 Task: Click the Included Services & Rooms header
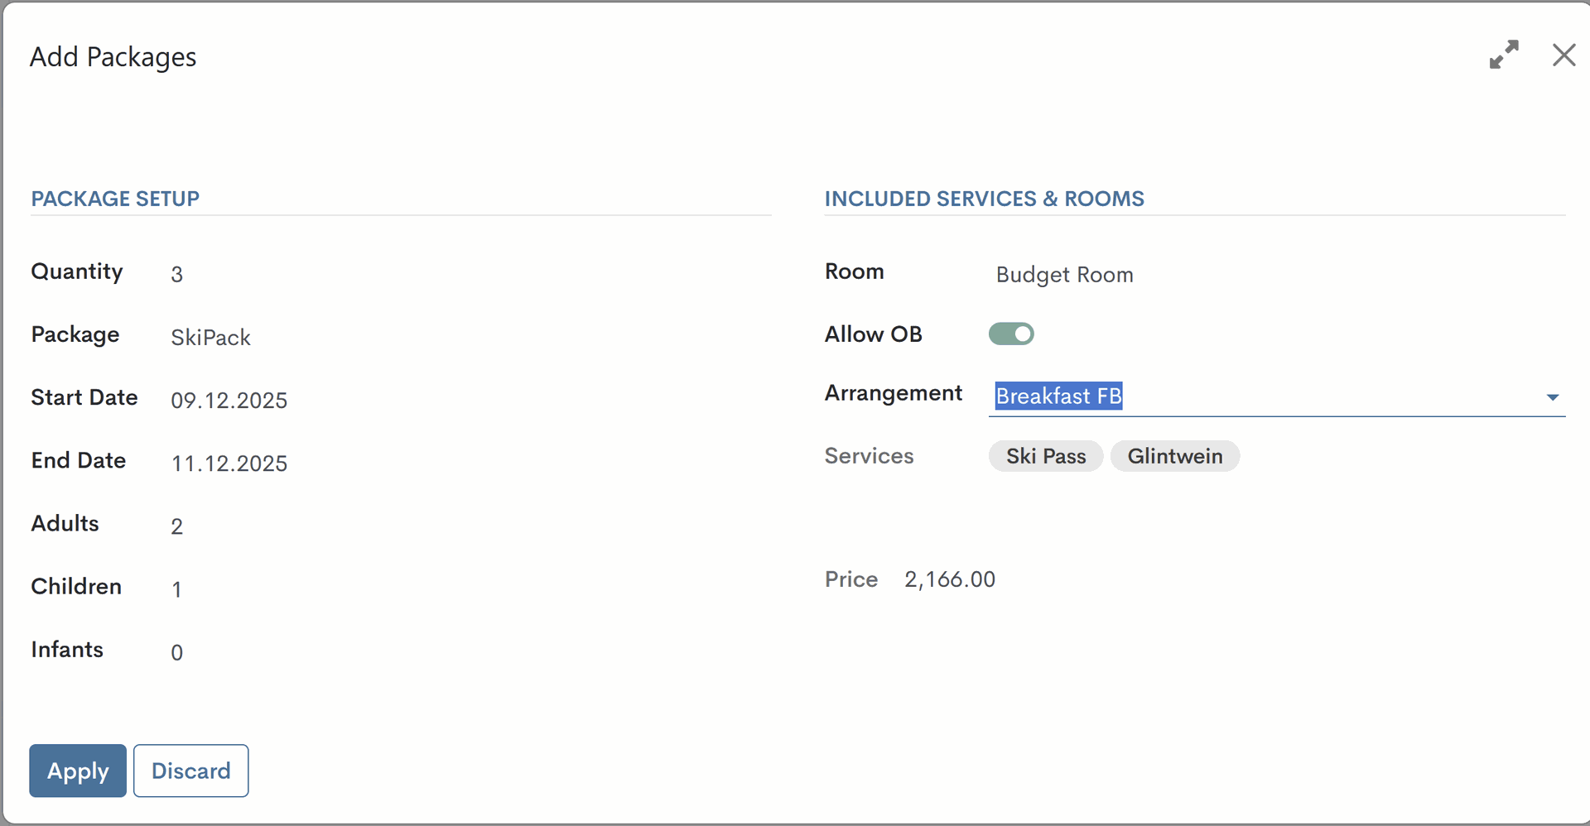tap(984, 199)
